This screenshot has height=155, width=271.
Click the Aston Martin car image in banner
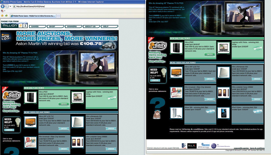pos(108,45)
